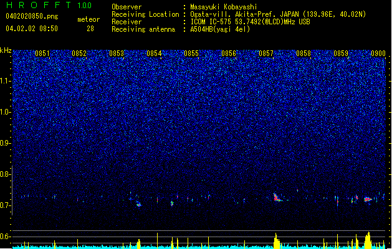Click the kHz axis unit label
Screen dimensions: 392x249
click(6, 50)
